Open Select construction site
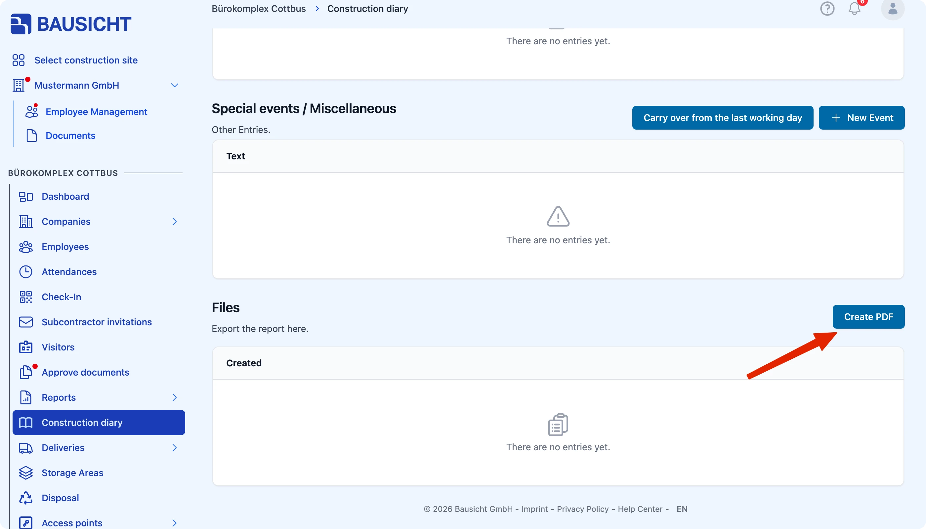 point(86,60)
